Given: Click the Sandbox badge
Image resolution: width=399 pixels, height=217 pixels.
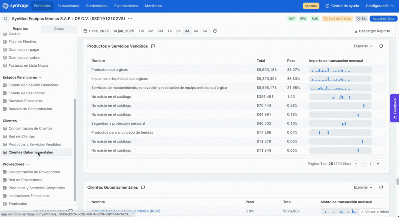Looking at the screenshot, I should click(311, 6).
